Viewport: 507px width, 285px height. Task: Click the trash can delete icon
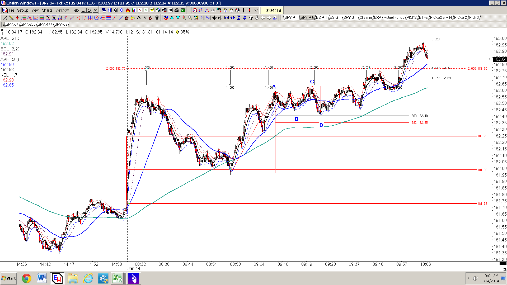pos(157,18)
